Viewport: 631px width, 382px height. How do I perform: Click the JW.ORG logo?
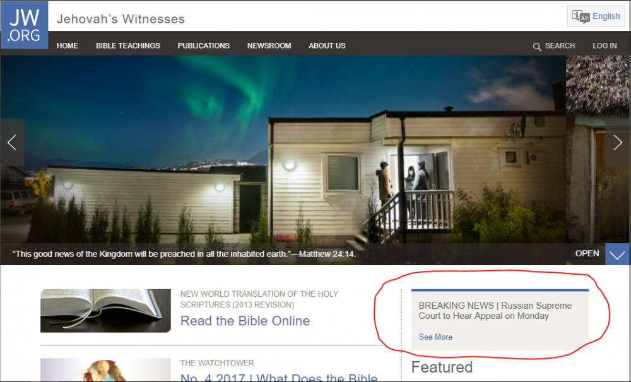tap(24, 25)
